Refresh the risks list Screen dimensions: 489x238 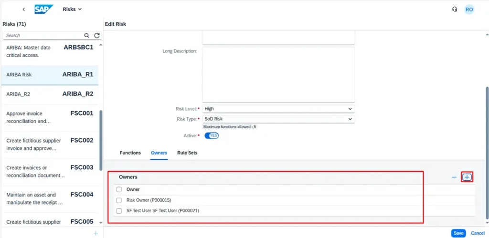[x=97, y=35]
